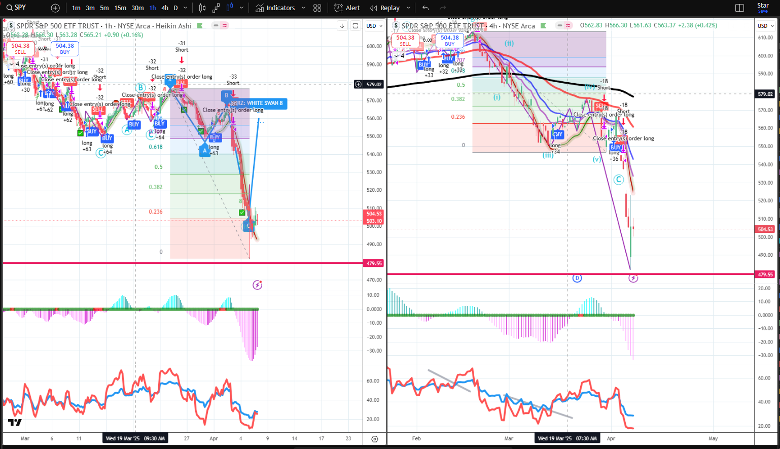Image resolution: width=780 pixels, height=449 pixels.
Task: Click the green flag icon in the 4h chart title
Action: pyautogui.click(x=543, y=25)
